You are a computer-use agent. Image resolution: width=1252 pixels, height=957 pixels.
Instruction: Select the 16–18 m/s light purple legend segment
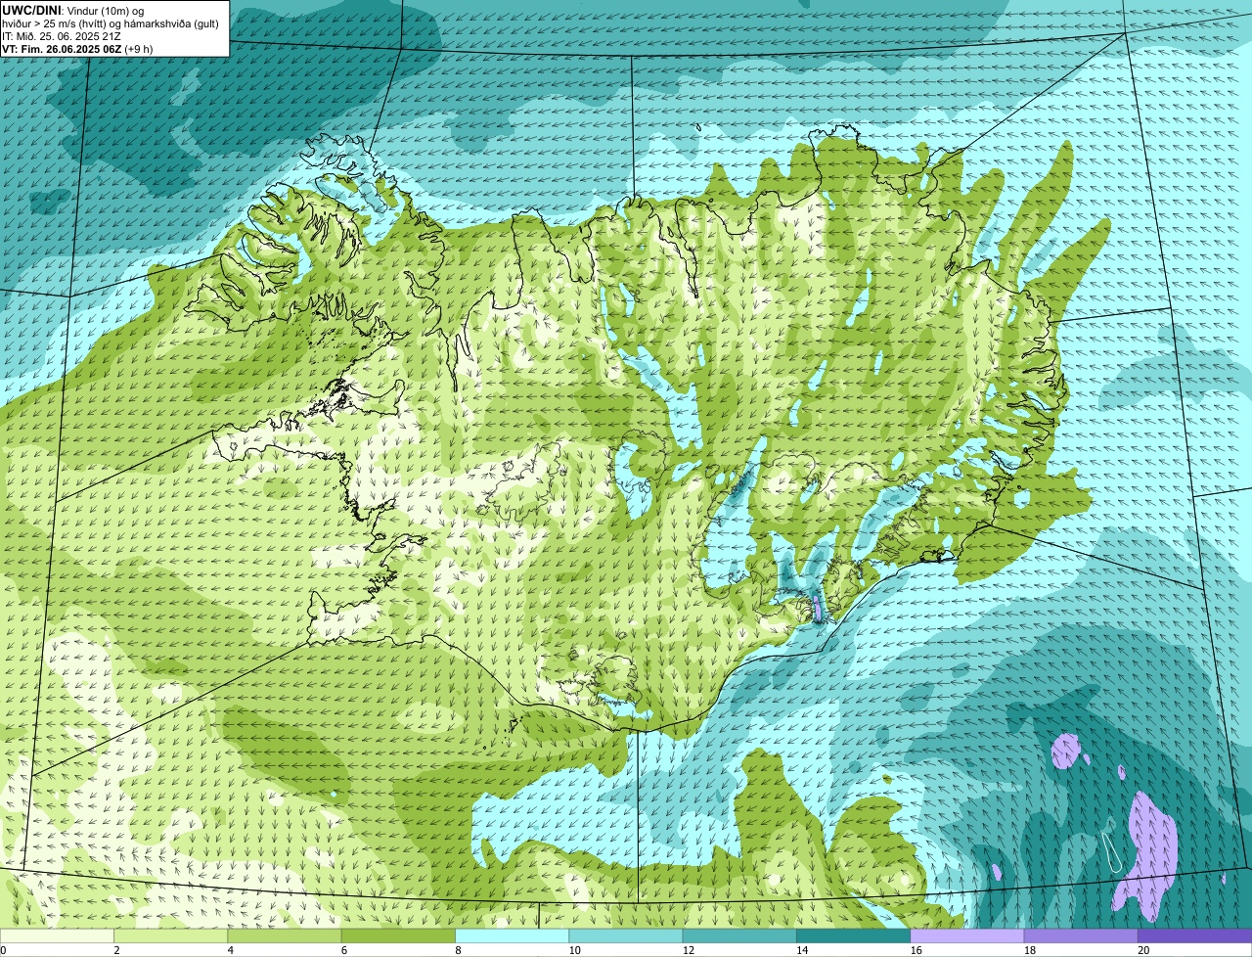(x=967, y=935)
